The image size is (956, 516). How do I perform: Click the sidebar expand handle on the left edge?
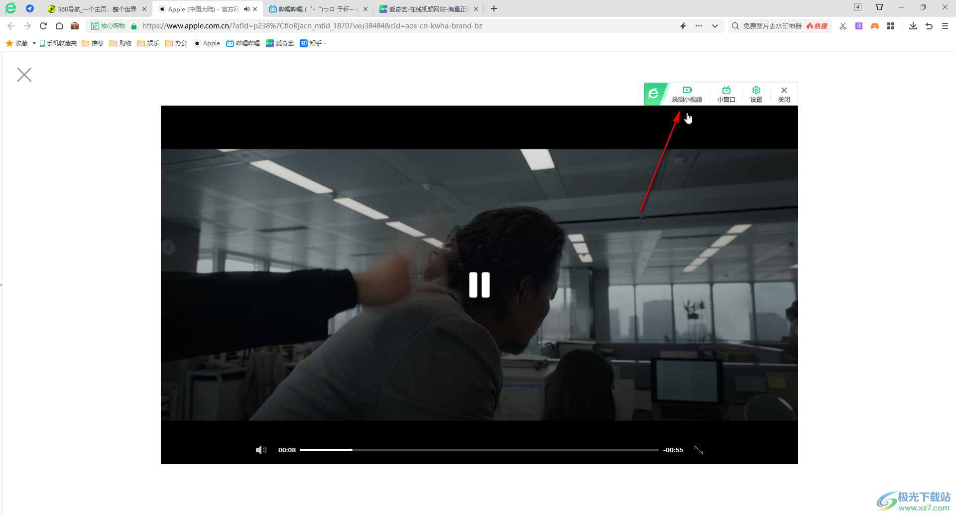point(1,285)
